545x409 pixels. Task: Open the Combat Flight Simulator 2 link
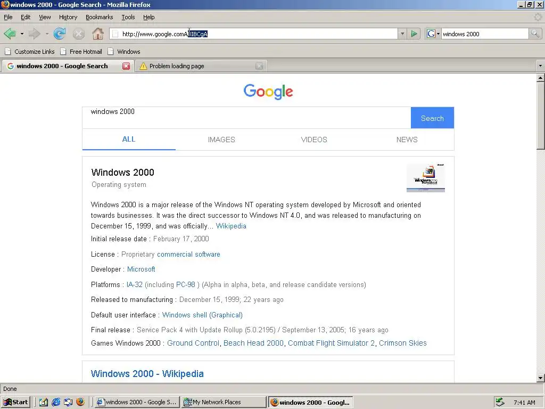pyautogui.click(x=331, y=343)
